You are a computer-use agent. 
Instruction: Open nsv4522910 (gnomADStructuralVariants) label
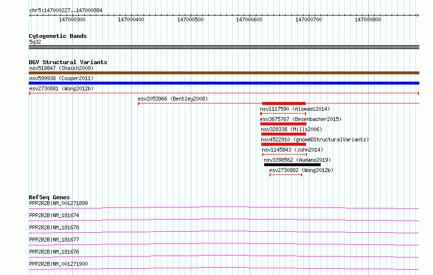click(315, 139)
